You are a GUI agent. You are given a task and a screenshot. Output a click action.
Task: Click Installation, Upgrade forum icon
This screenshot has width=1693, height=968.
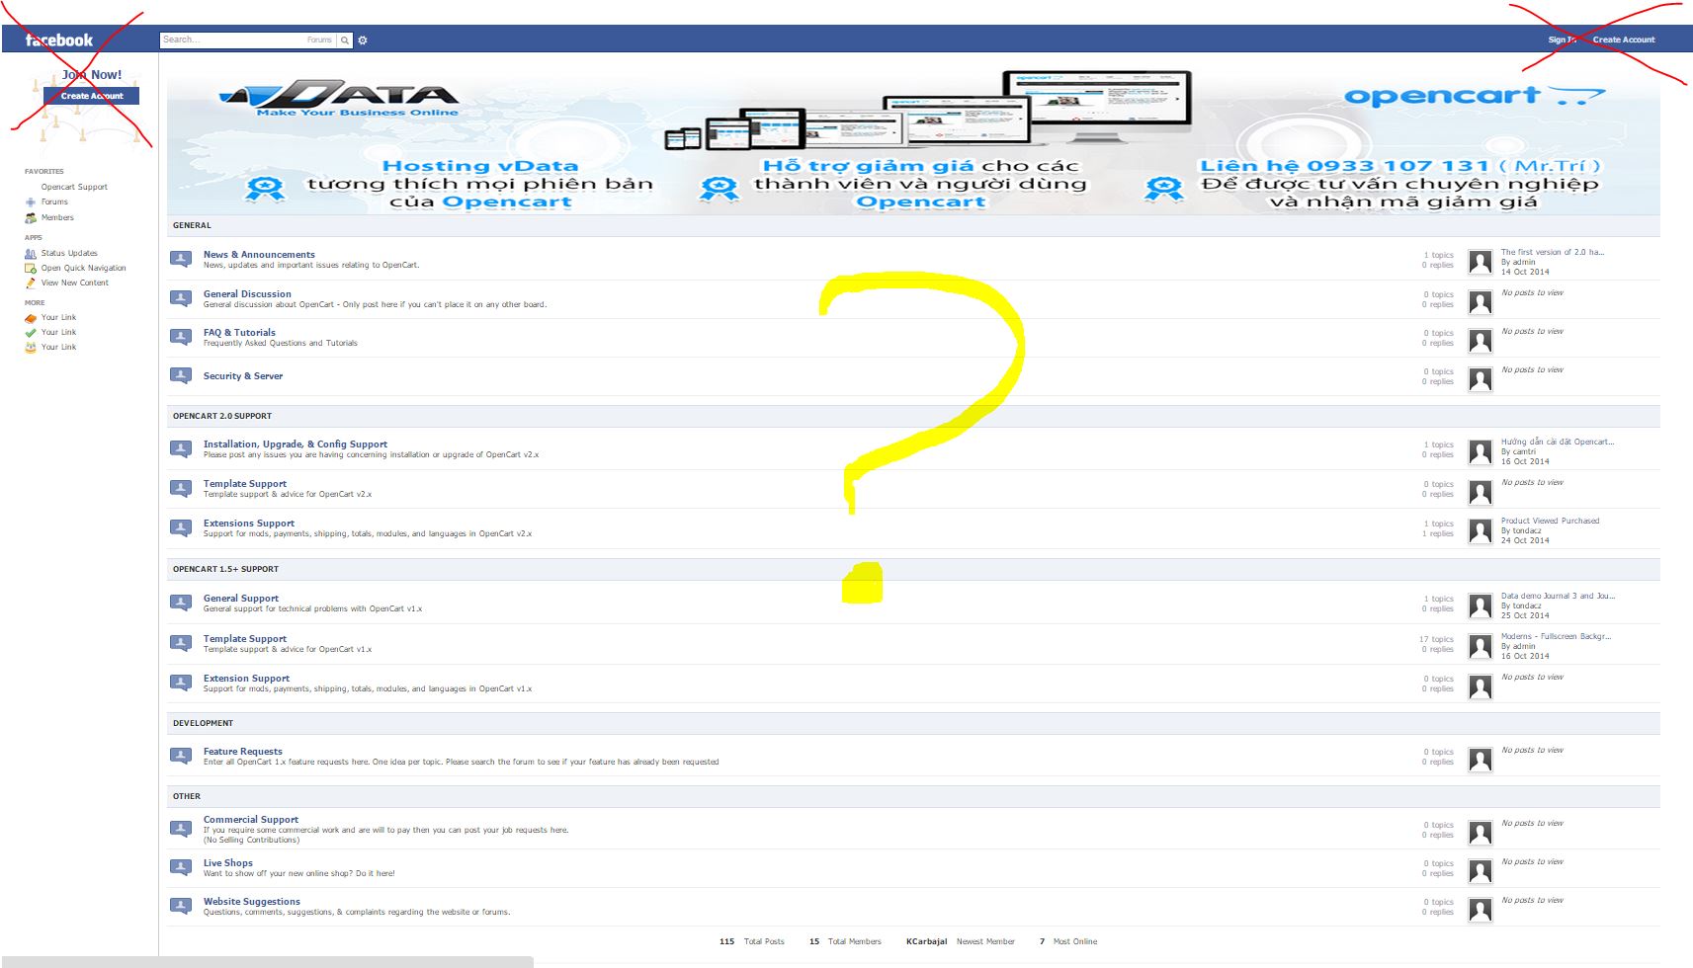coord(181,448)
